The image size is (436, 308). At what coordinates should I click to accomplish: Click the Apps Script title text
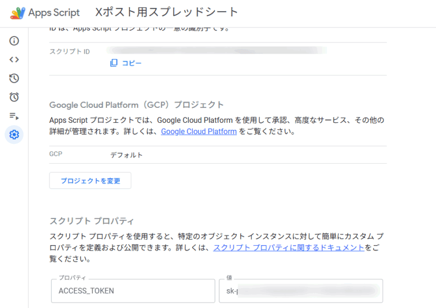tap(54, 12)
